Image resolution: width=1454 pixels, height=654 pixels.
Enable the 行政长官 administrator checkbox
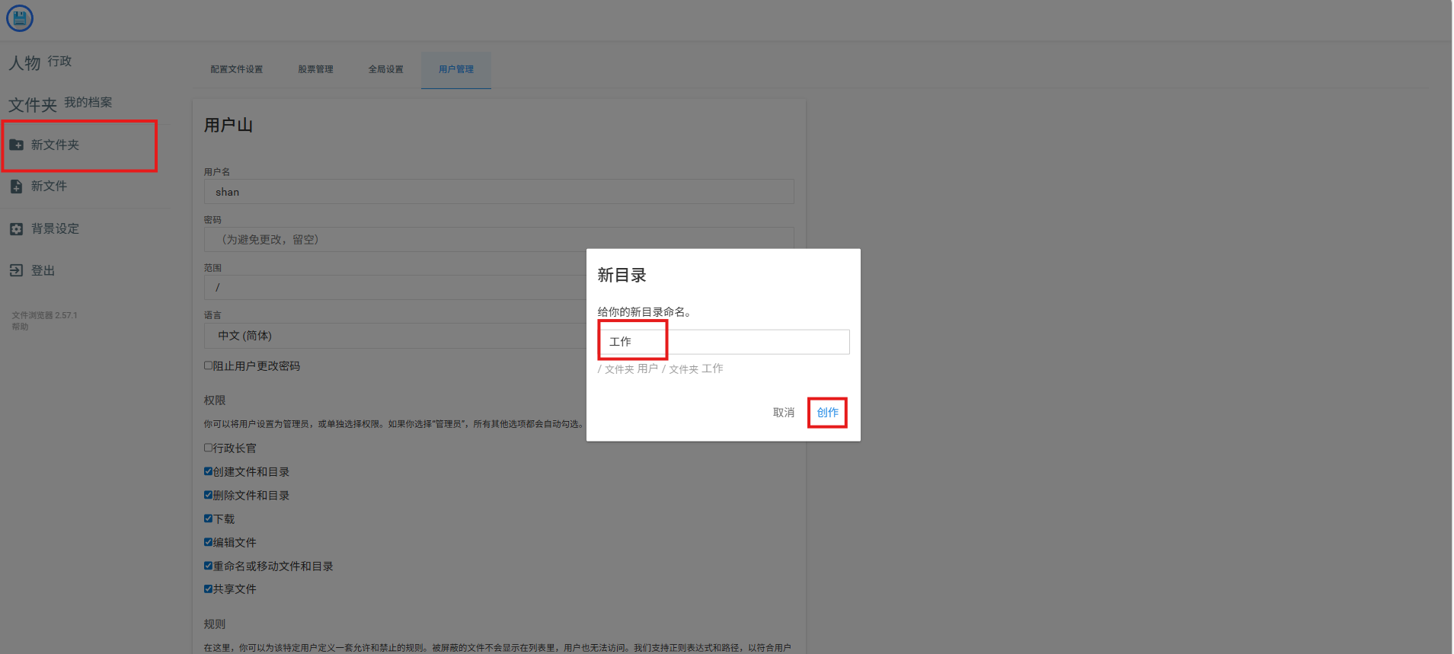pyautogui.click(x=208, y=448)
